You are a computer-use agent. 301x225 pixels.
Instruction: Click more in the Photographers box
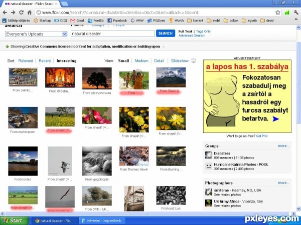(283, 183)
